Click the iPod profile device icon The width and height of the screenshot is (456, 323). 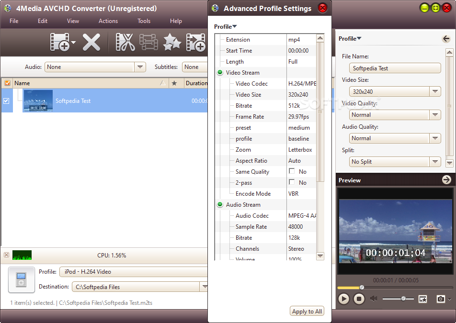coord(21,279)
